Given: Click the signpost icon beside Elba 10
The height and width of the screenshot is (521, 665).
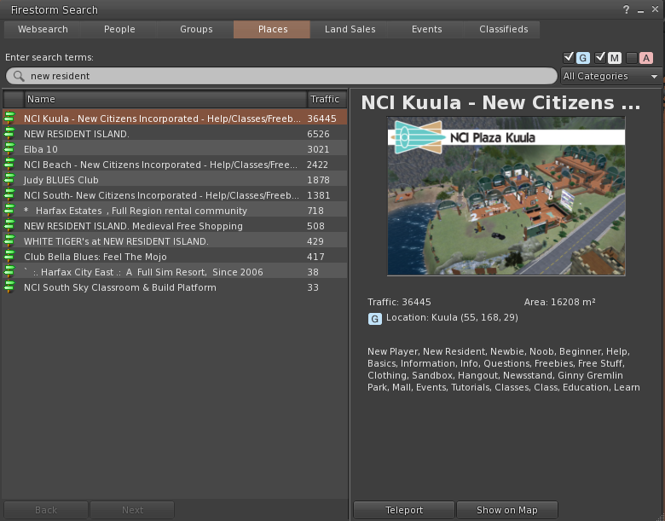Looking at the screenshot, I should [9, 149].
